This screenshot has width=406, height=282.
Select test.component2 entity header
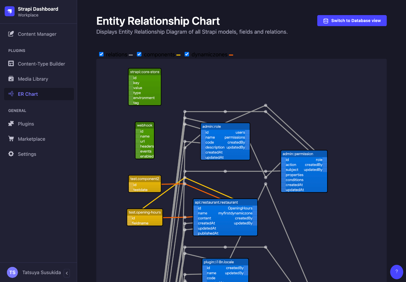(145, 179)
